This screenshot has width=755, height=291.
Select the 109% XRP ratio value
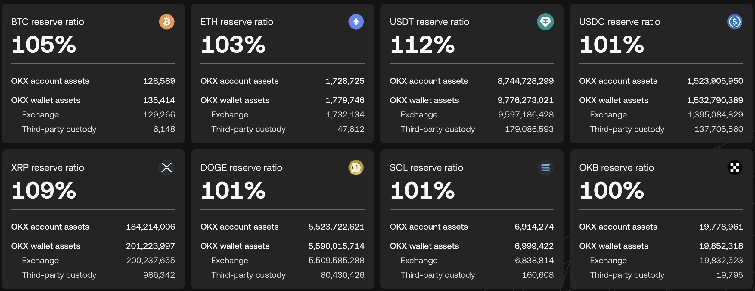click(x=44, y=190)
